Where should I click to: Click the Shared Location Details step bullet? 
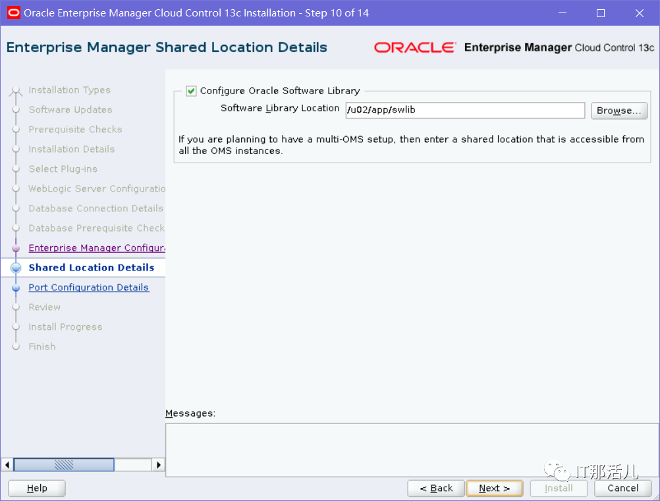(x=16, y=268)
